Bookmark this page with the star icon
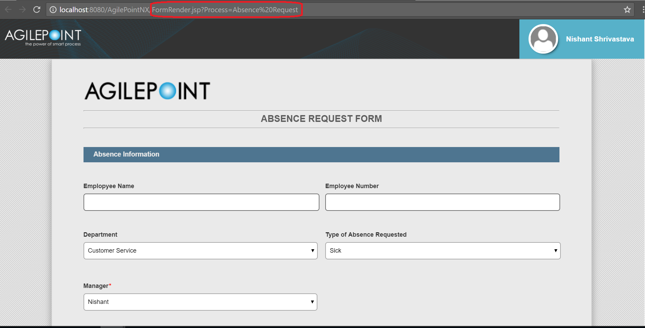This screenshot has height=328, width=645. (x=627, y=10)
